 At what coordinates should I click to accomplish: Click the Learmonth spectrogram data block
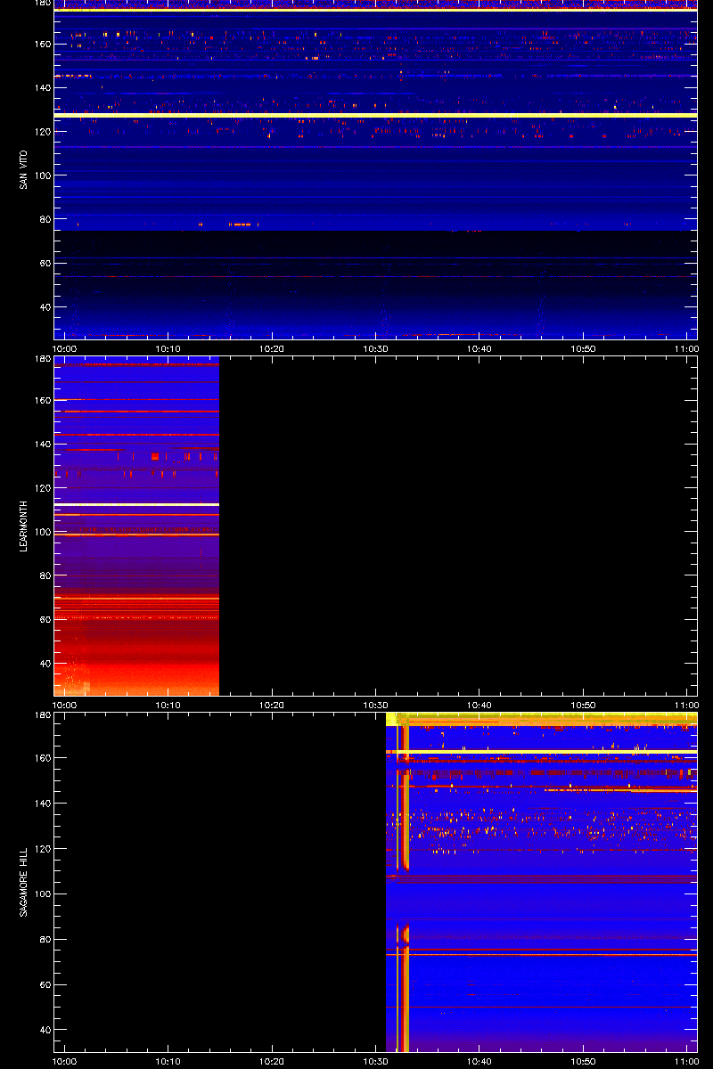[x=136, y=526]
